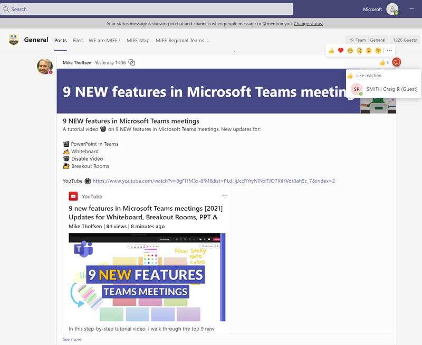Select the MIEE Map tab
Screen dimensions: 422x345
pos(138,41)
